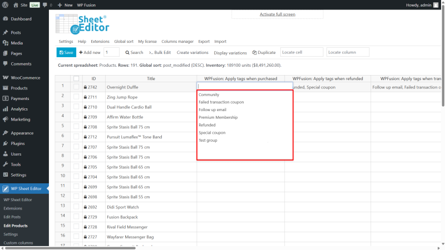Screen dimensions: 445x250
Task: Click the Duplicate button
Action: tap(264, 52)
